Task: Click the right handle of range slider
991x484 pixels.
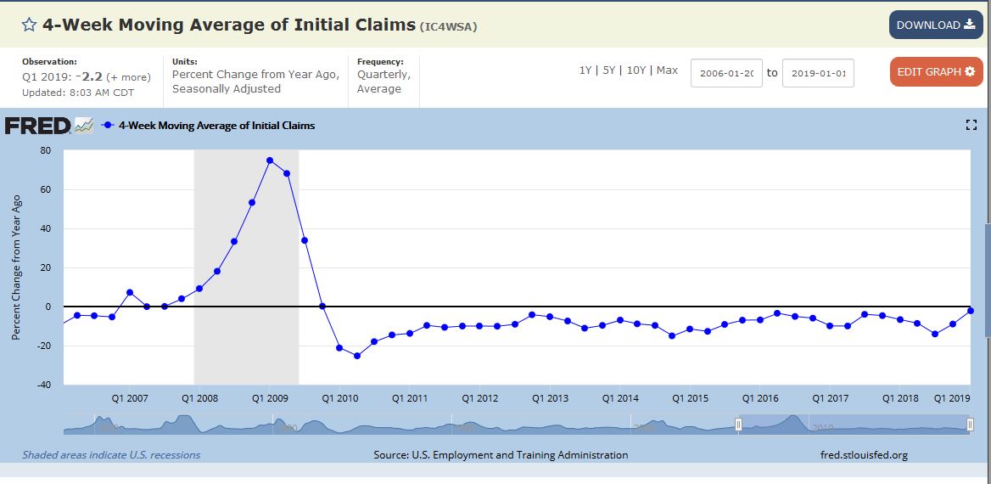Action: (x=970, y=424)
